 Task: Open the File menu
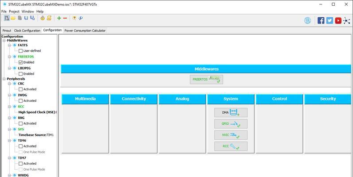point(4,11)
